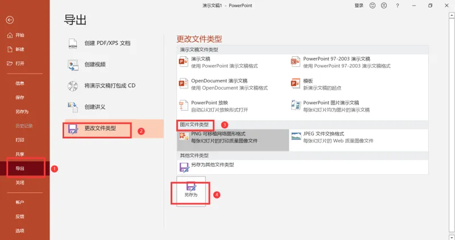Screen dimensions: 455x240
Task: Choose 创建 PDF/XPS 文档 export option
Action: pos(114,44)
